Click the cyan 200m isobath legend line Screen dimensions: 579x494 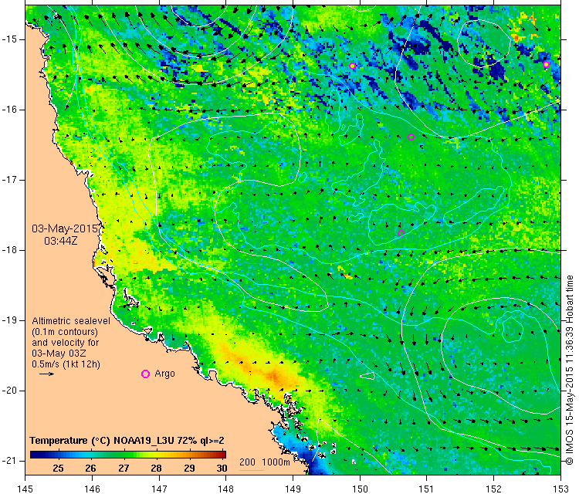[x=252, y=470]
